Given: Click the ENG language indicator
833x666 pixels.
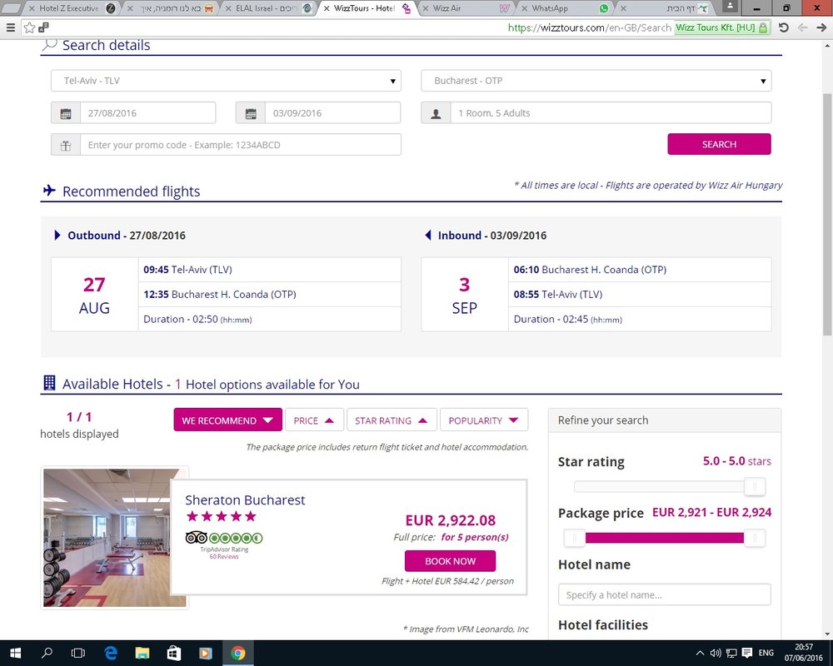Looking at the screenshot, I should pyautogui.click(x=766, y=653).
